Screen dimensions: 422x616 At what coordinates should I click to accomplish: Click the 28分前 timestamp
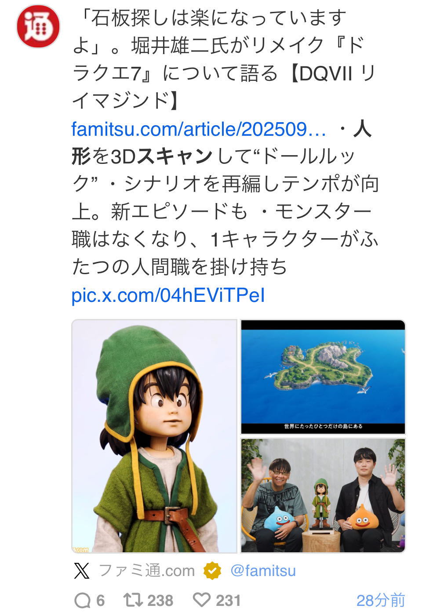point(381,600)
